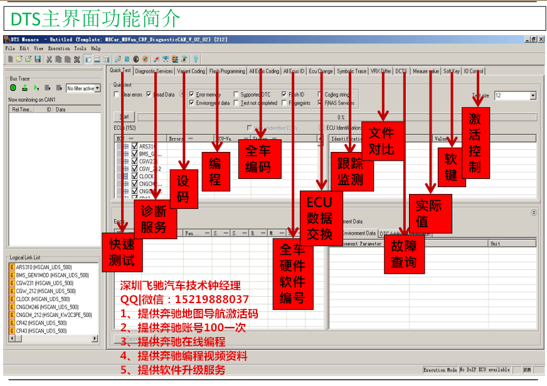Viewport: 547px width, 386px height.
Task: Switch to the Measure value tab
Action: click(425, 71)
